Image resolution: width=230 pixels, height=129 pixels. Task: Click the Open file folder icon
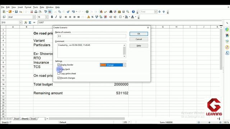pos(10,12)
